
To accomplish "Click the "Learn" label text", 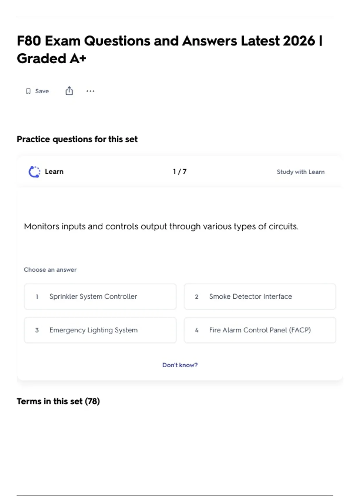I will tap(54, 172).
